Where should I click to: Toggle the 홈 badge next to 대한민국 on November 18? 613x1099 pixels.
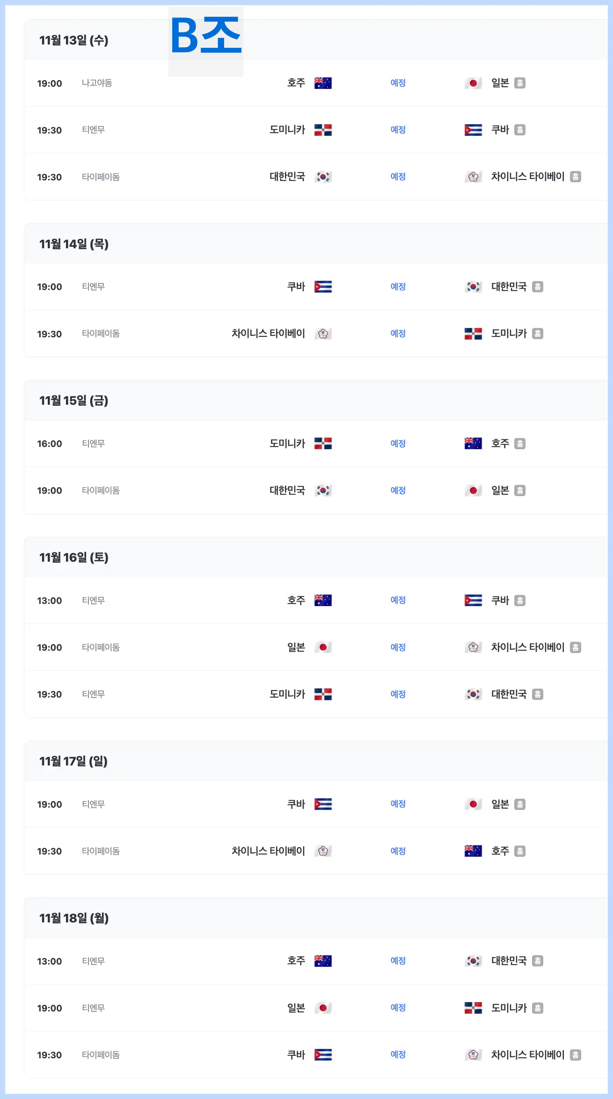539,961
